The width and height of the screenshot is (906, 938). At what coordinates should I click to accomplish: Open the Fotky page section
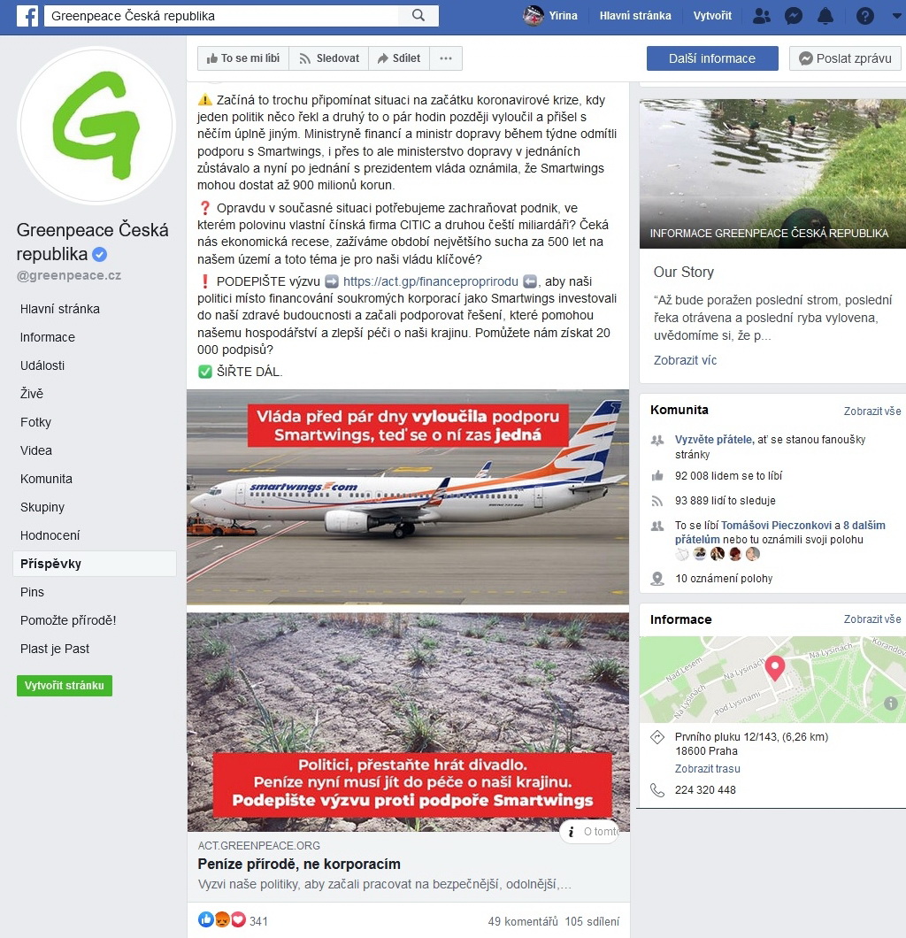point(36,422)
